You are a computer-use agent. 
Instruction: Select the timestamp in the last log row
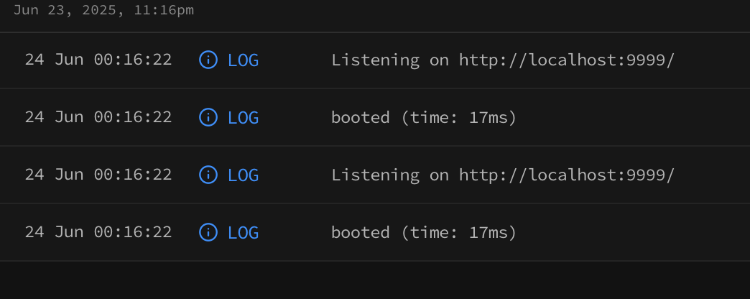click(x=98, y=232)
